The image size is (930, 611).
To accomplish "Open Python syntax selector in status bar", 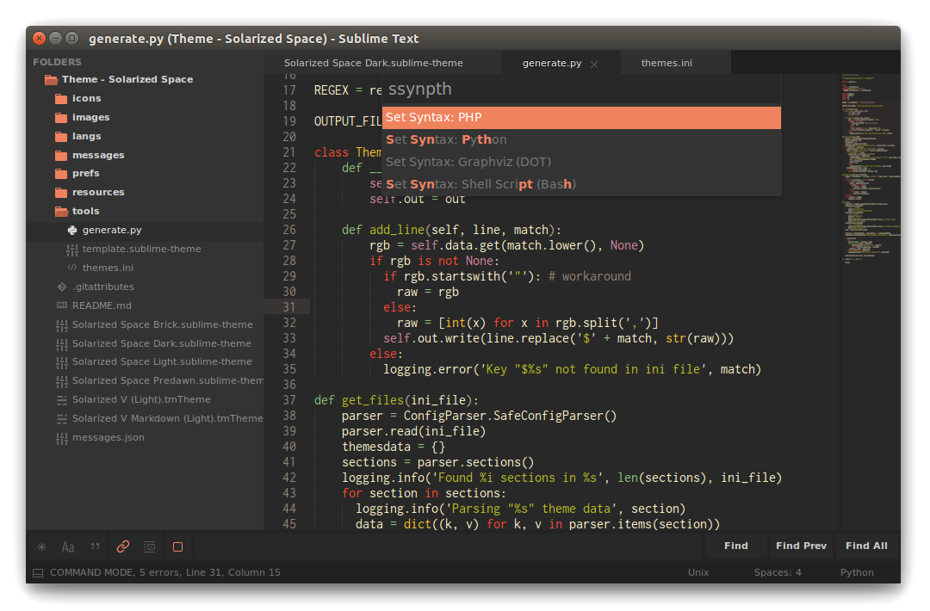I will coord(857,572).
